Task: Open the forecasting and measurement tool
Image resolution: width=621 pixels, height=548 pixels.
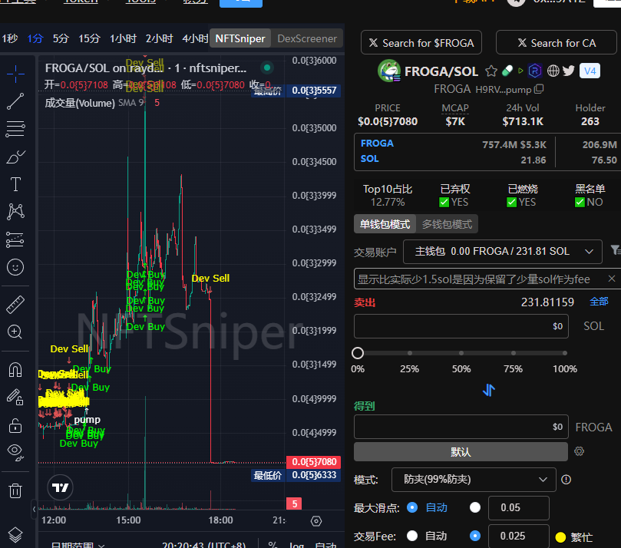Action: (15, 239)
